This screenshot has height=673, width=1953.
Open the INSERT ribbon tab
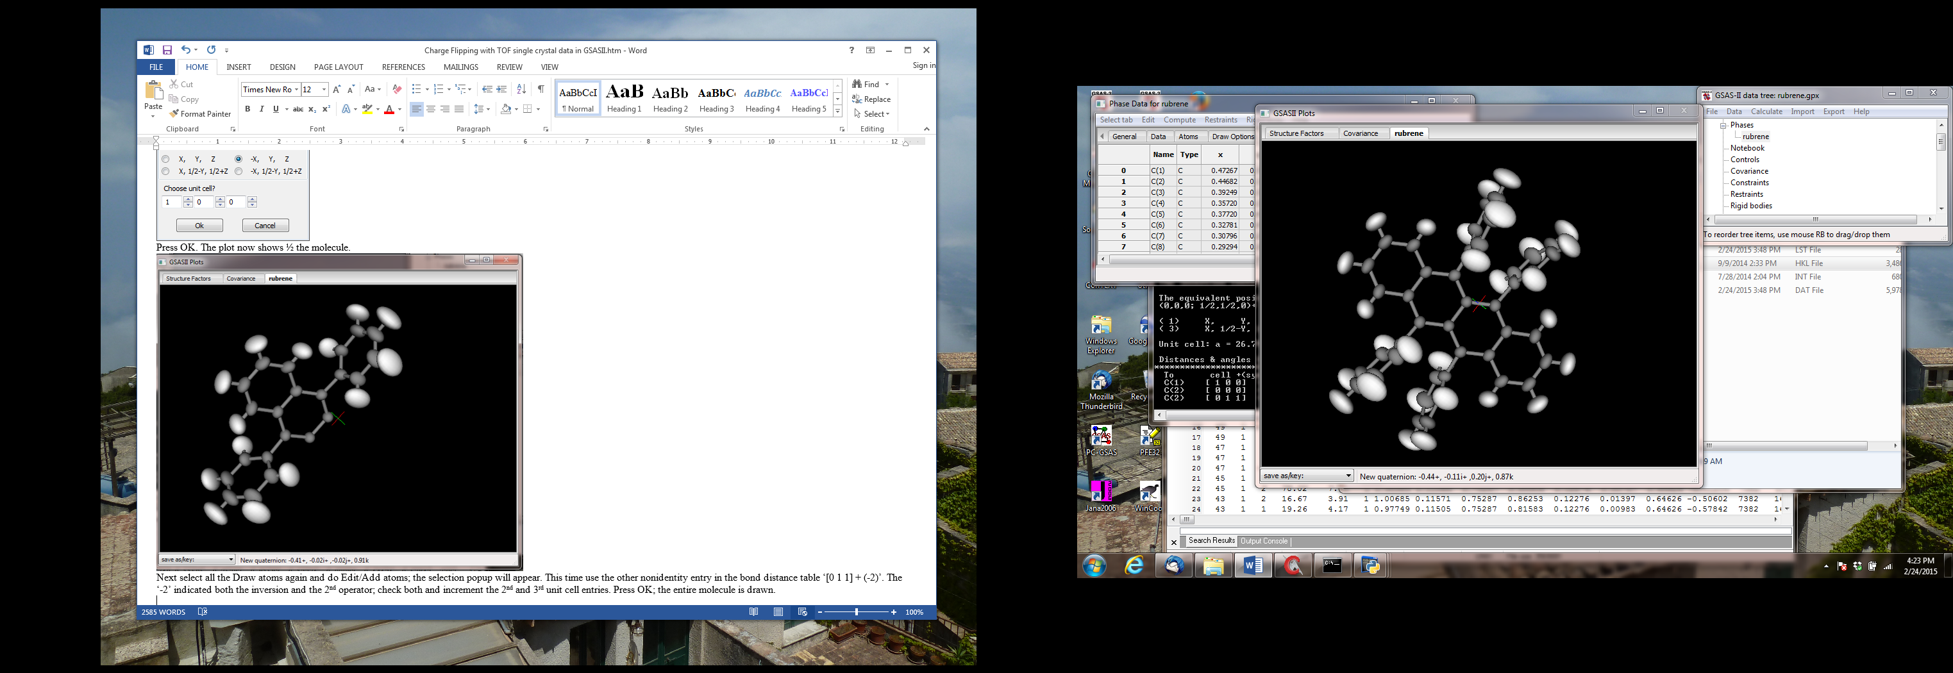[239, 67]
